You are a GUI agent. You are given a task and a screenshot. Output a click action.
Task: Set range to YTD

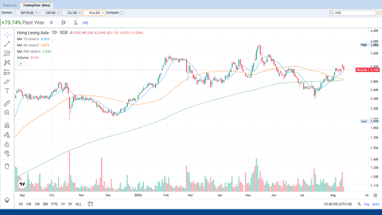(54, 204)
